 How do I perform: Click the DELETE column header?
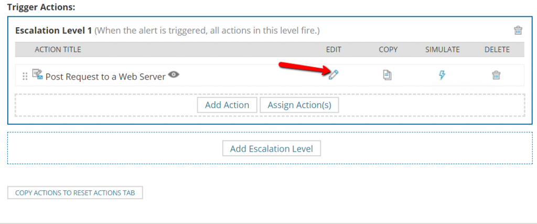click(x=497, y=50)
